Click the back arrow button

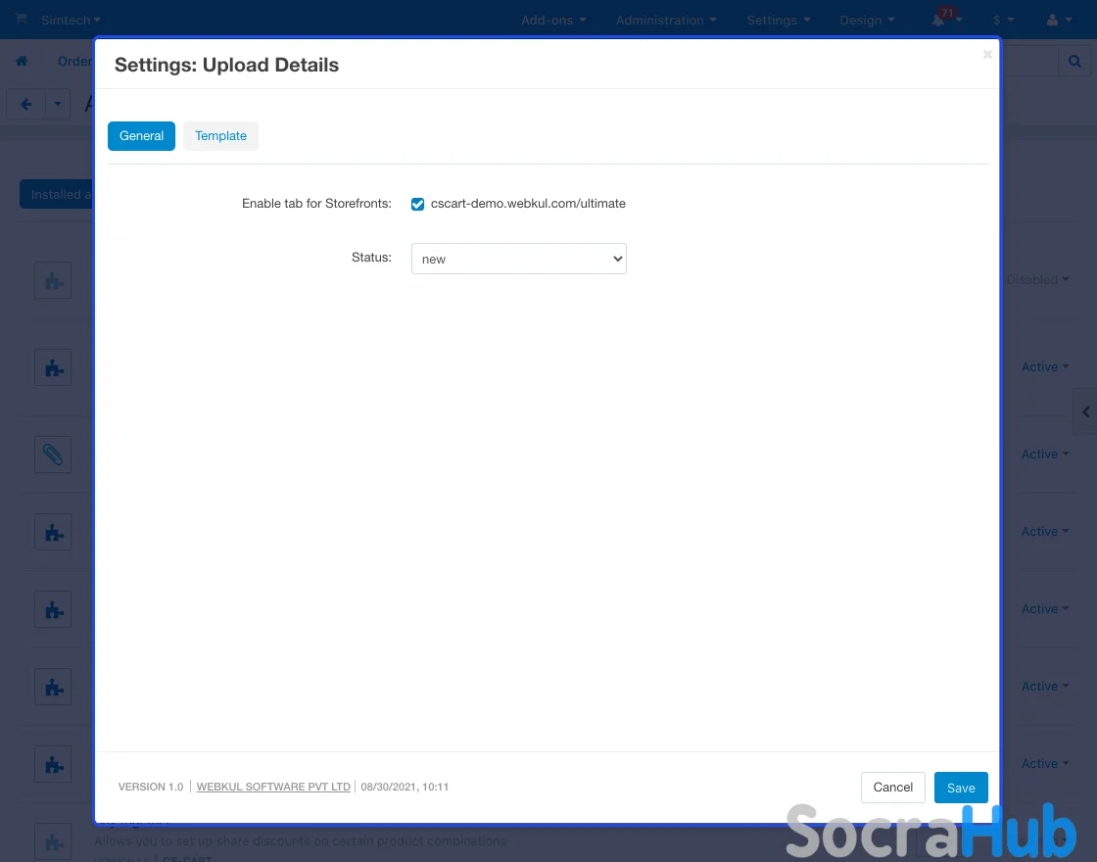point(26,104)
